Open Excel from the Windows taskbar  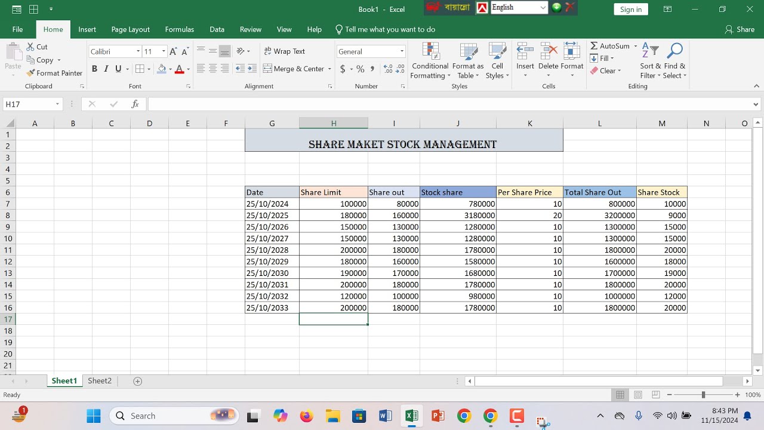click(x=411, y=416)
